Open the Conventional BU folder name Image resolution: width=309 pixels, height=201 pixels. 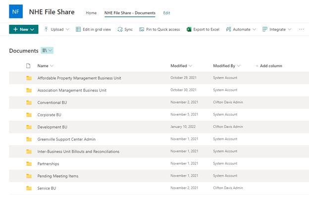point(52,102)
